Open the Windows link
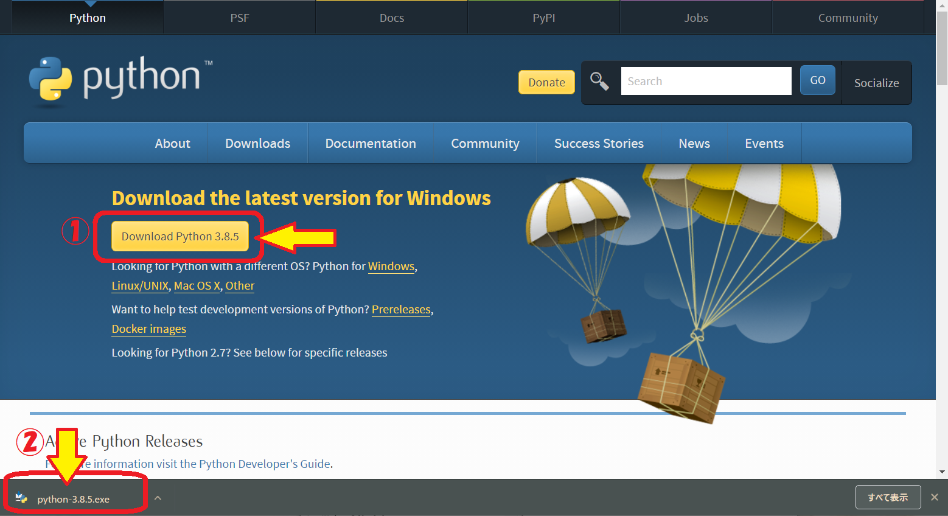948x516 pixels. (x=391, y=266)
